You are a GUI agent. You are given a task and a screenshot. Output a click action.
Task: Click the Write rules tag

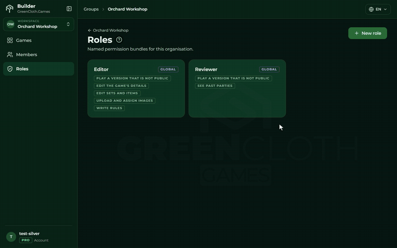pyautogui.click(x=109, y=108)
